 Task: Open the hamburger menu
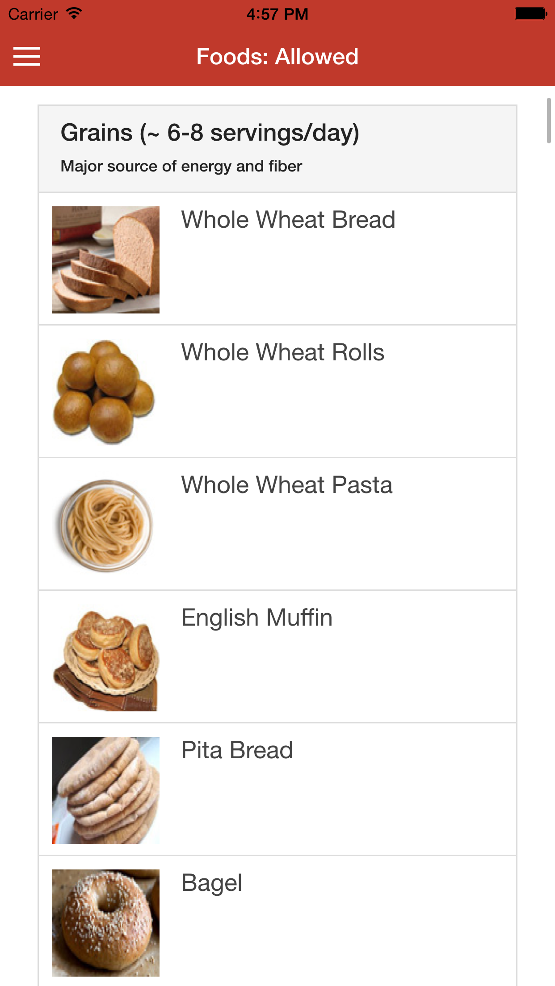coord(27,57)
